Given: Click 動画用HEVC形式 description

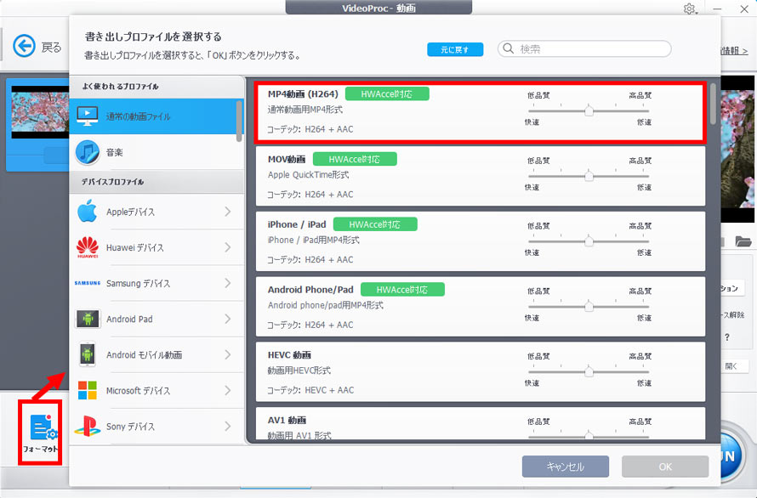Looking at the screenshot, I should coord(299,371).
